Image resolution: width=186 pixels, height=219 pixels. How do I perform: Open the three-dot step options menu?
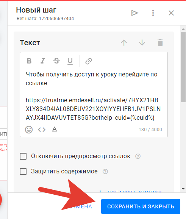pos(153,13)
